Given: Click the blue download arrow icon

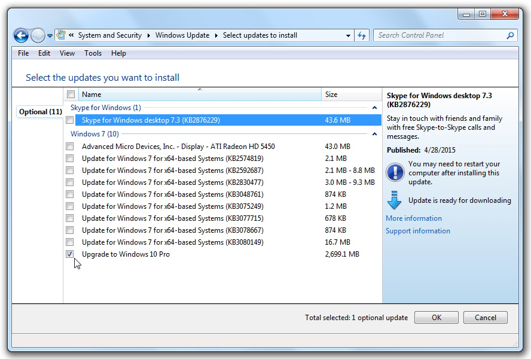Looking at the screenshot, I should [394, 200].
